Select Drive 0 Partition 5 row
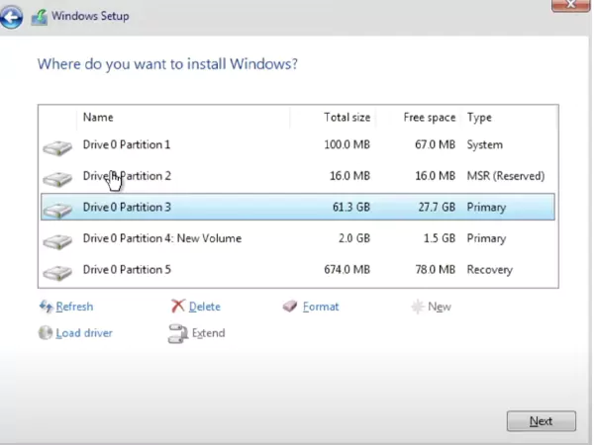Viewport: 594px width, 445px height. coord(298,269)
